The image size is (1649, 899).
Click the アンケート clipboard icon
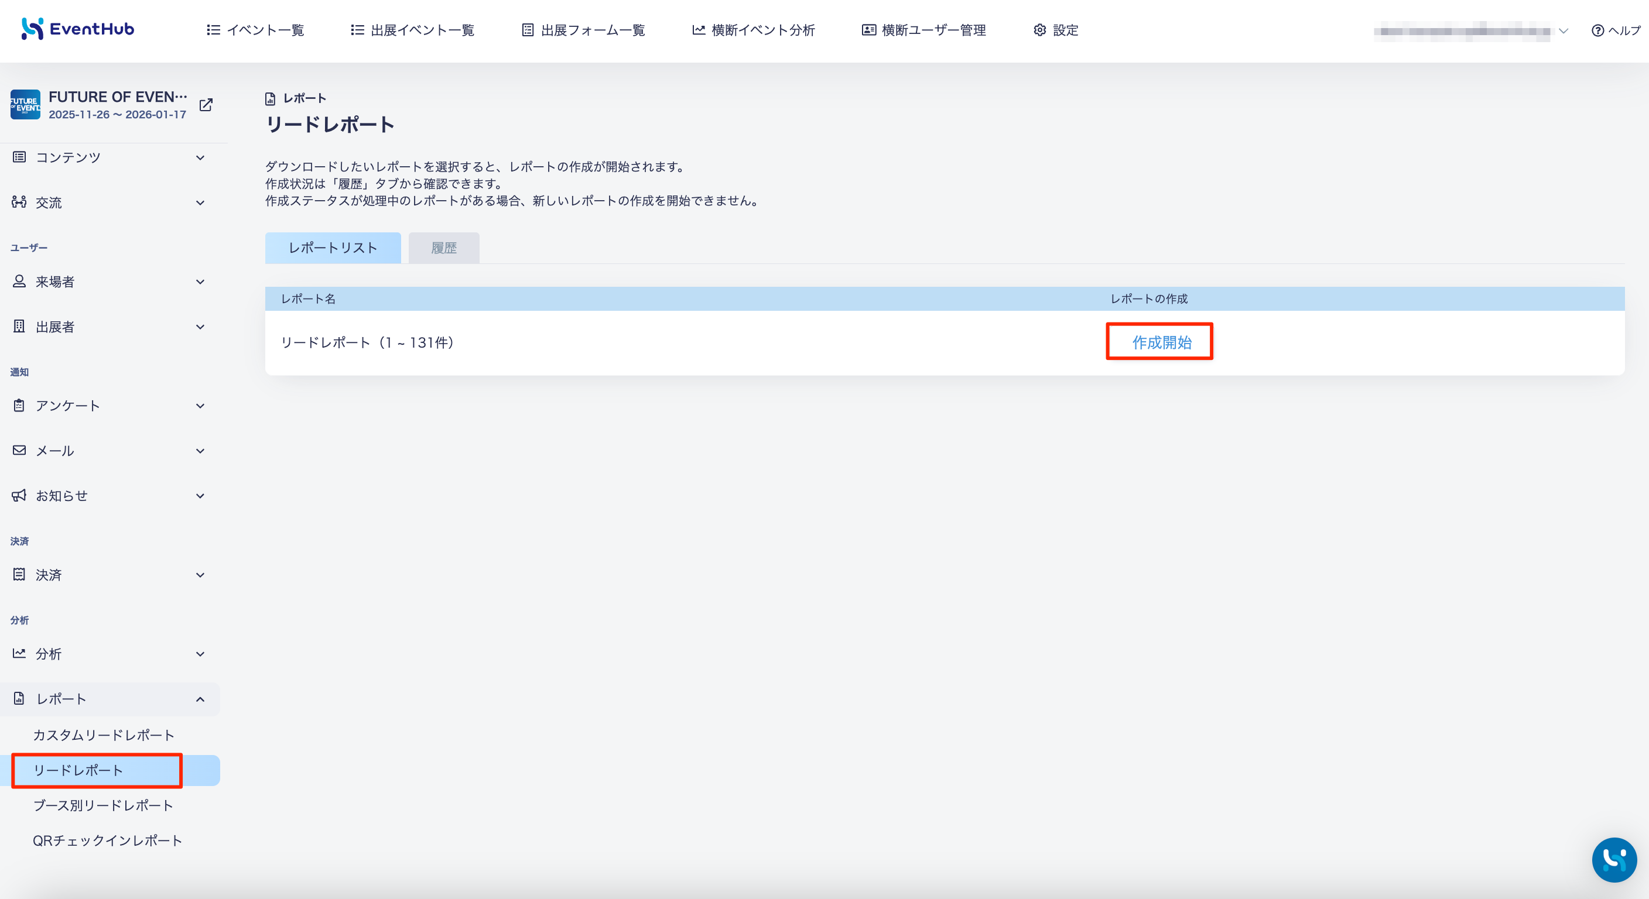19,405
